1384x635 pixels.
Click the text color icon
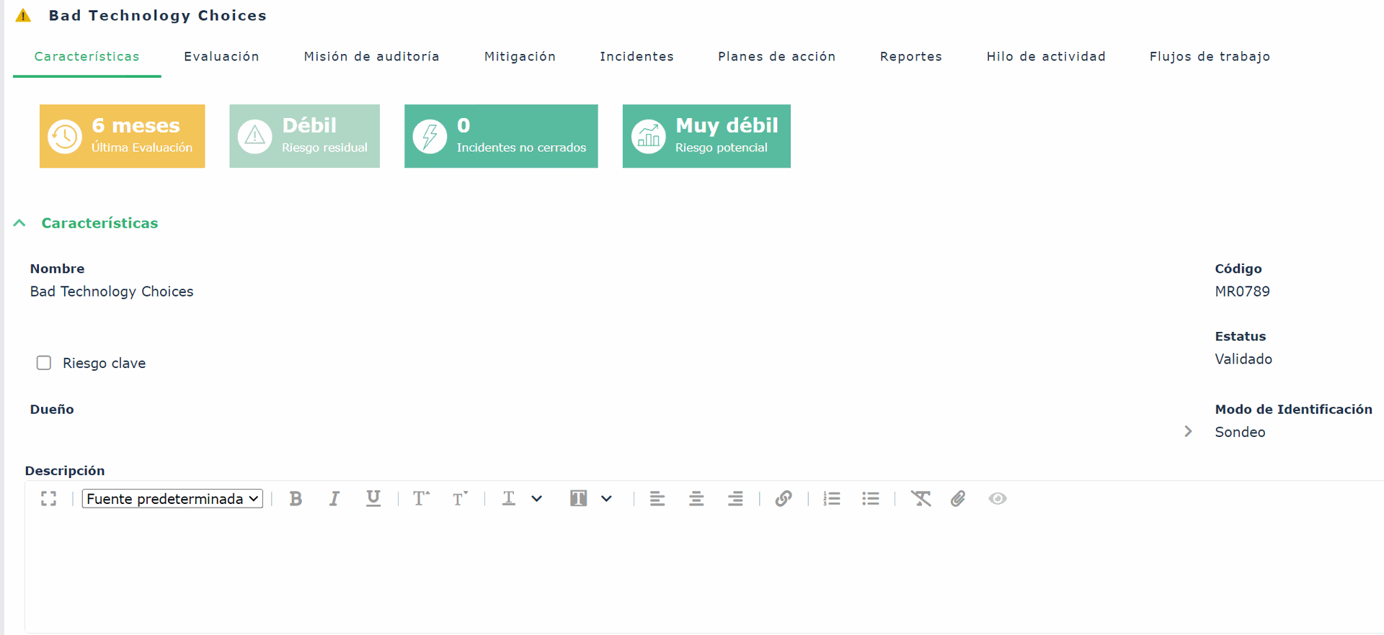tap(509, 498)
